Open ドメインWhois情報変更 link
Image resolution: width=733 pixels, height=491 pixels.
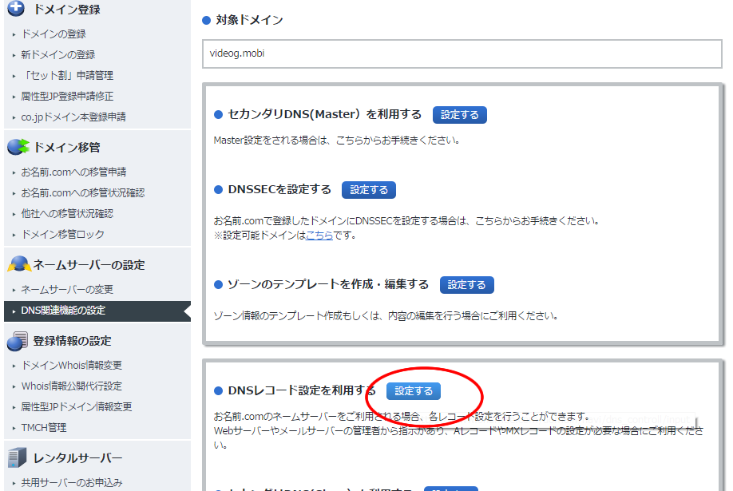(x=72, y=365)
